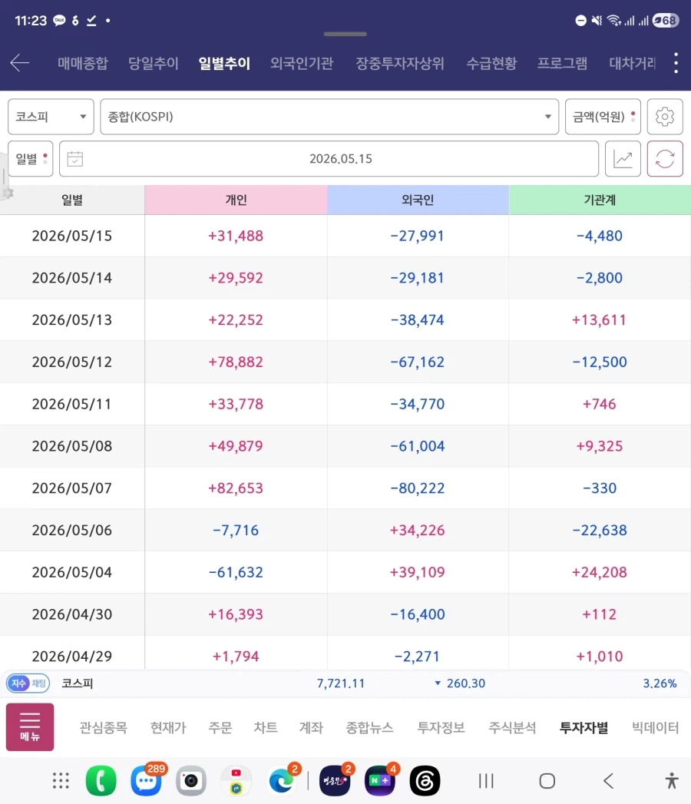Open the N+ app icon
This screenshot has height=804, width=691.
click(380, 781)
